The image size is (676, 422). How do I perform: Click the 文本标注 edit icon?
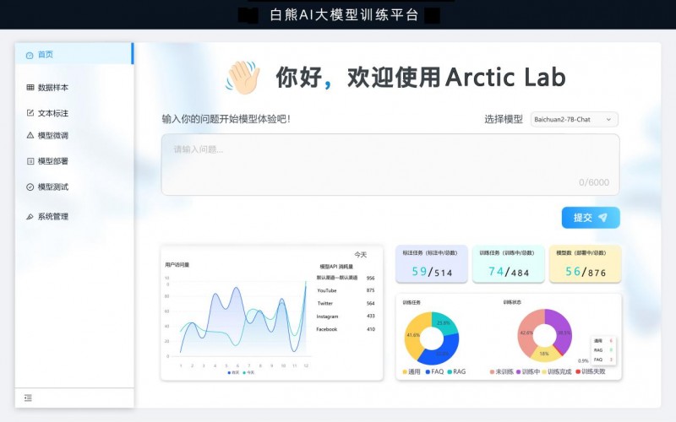(30, 112)
